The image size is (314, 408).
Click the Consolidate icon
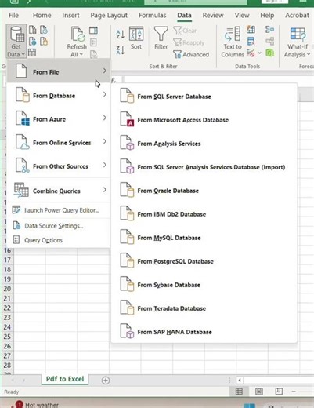click(x=269, y=29)
